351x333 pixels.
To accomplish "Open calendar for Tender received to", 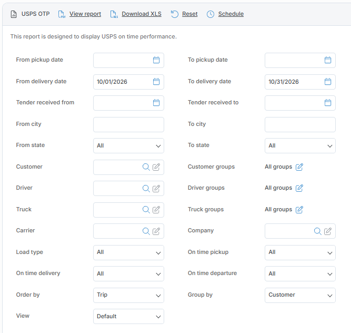I will (x=328, y=103).
